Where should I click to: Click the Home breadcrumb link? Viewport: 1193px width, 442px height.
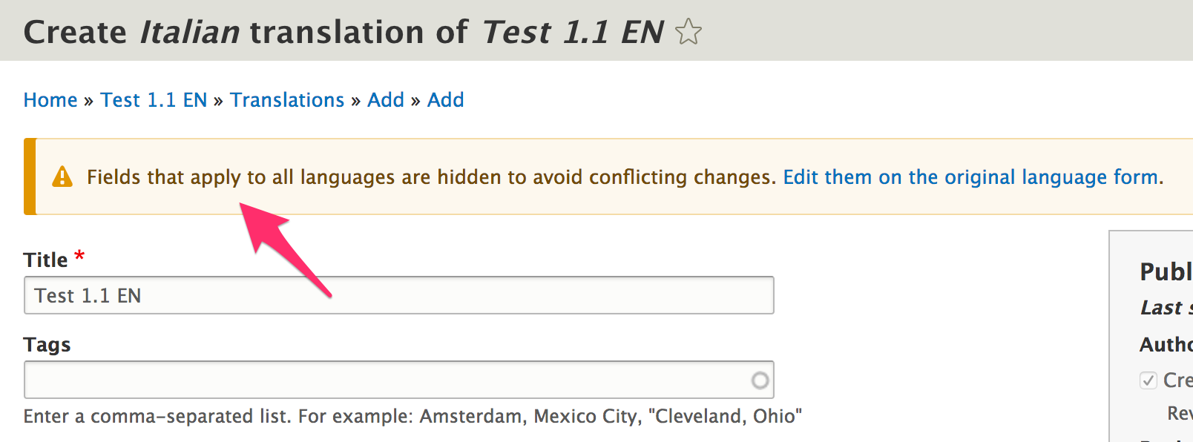tap(50, 99)
